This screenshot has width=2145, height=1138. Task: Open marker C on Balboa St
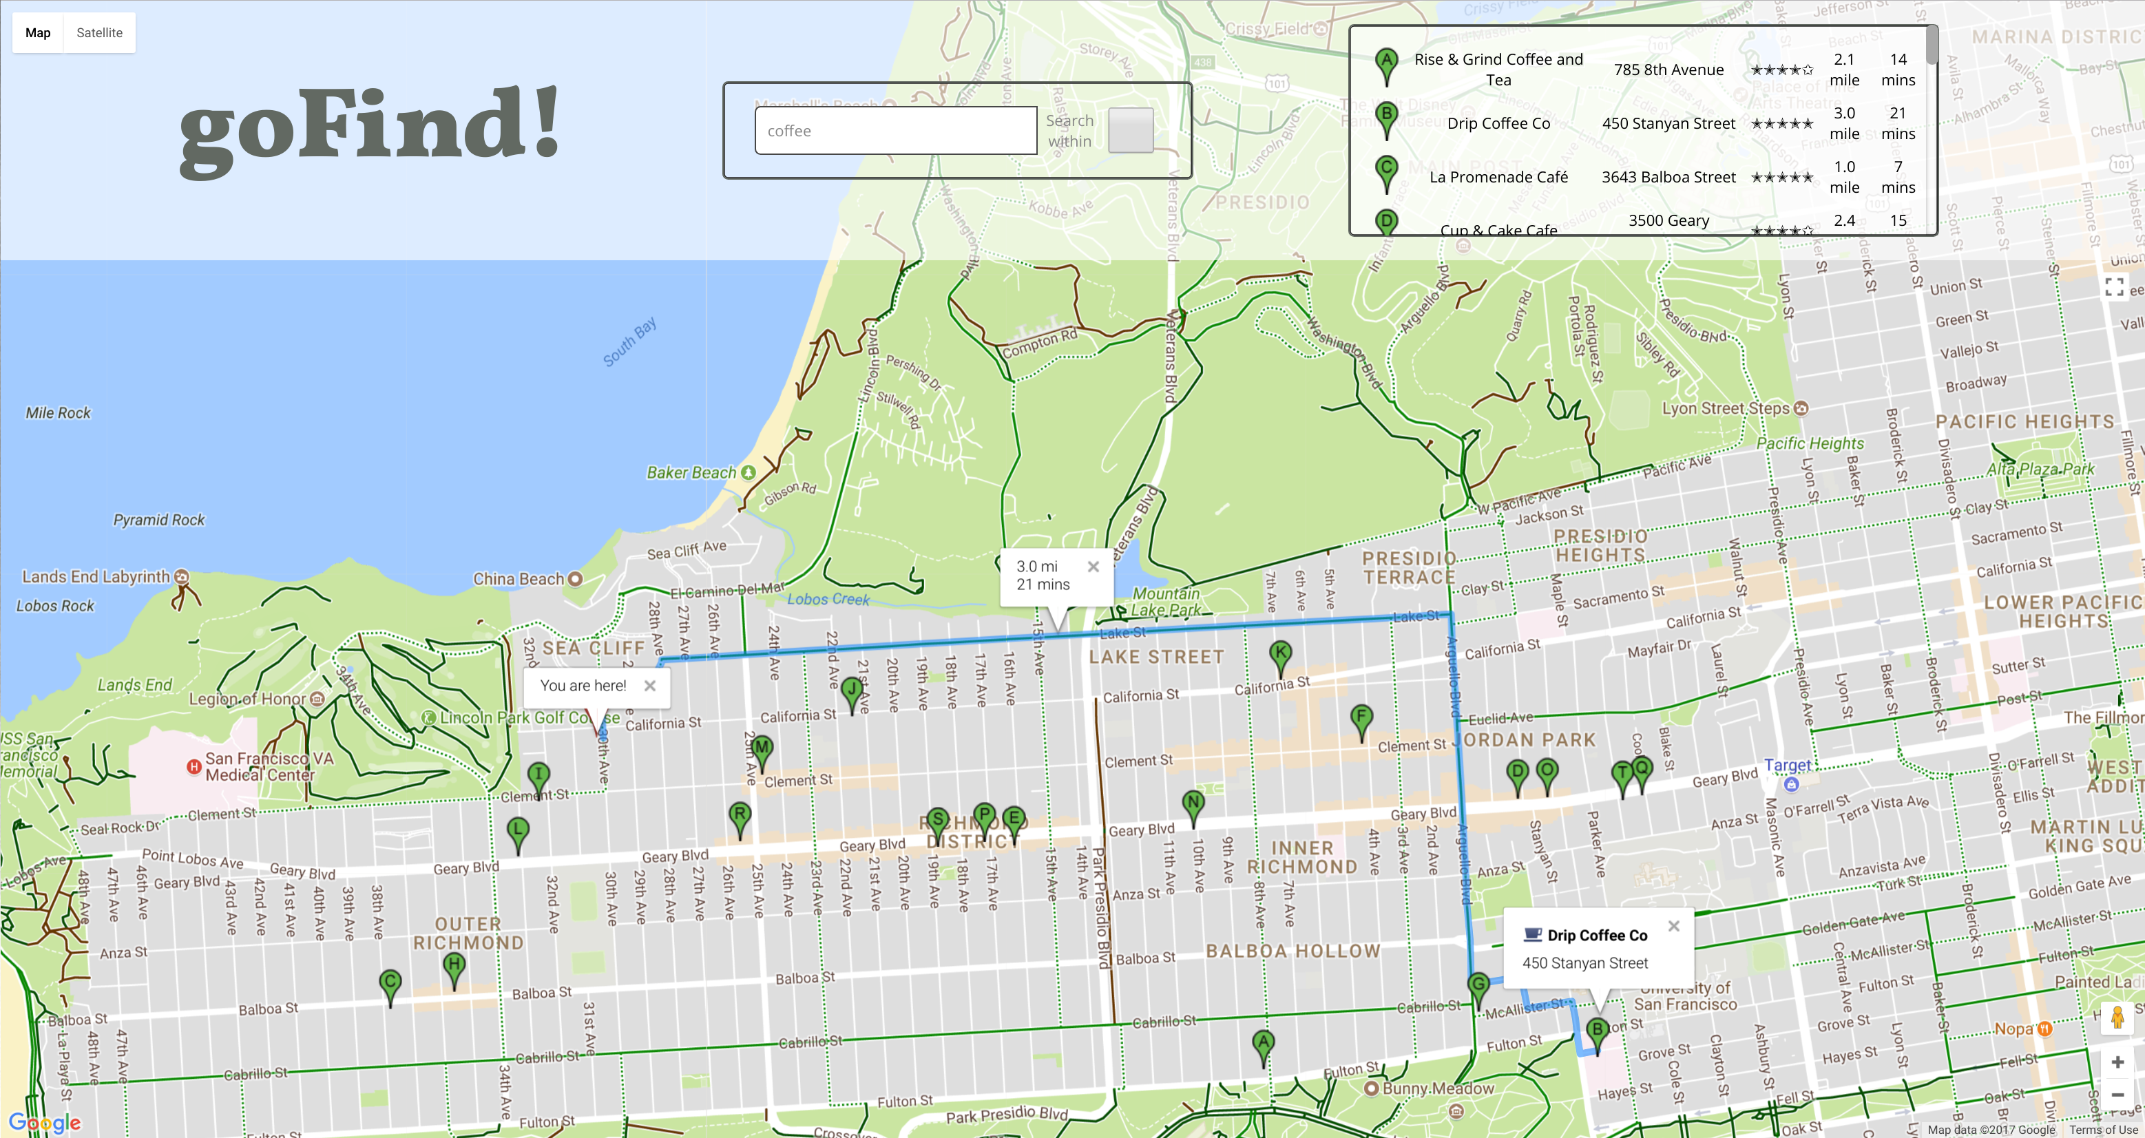390,983
